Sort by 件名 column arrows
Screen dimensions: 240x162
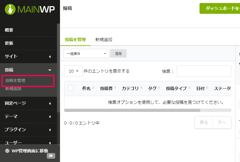(93, 88)
